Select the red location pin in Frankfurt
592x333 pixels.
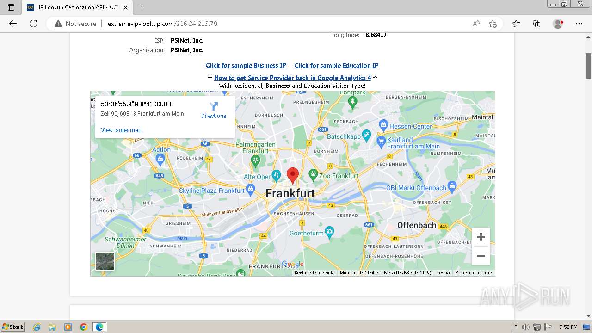(x=292, y=176)
